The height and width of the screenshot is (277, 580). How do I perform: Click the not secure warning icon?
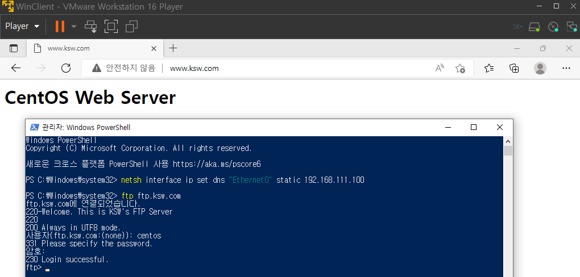point(97,68)
